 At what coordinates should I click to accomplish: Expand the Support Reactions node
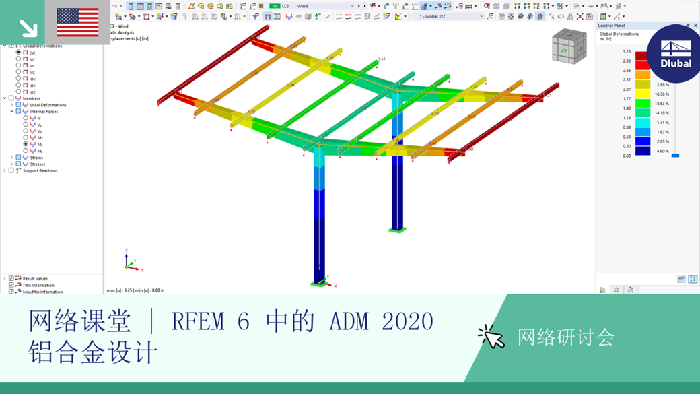(x=5, y=170)
